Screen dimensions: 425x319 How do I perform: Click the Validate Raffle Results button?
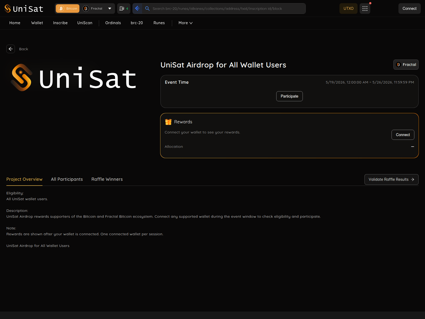(x=392, y=179)
